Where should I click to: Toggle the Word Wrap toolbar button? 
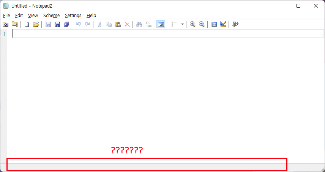pyautogui.click(x=161, y=24)
